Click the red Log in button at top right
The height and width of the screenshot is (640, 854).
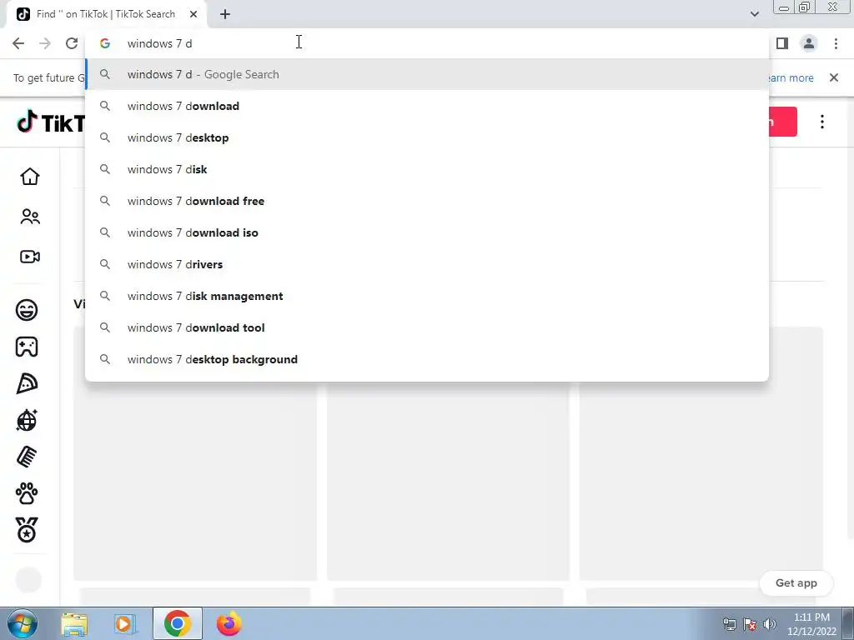(782, 122)
